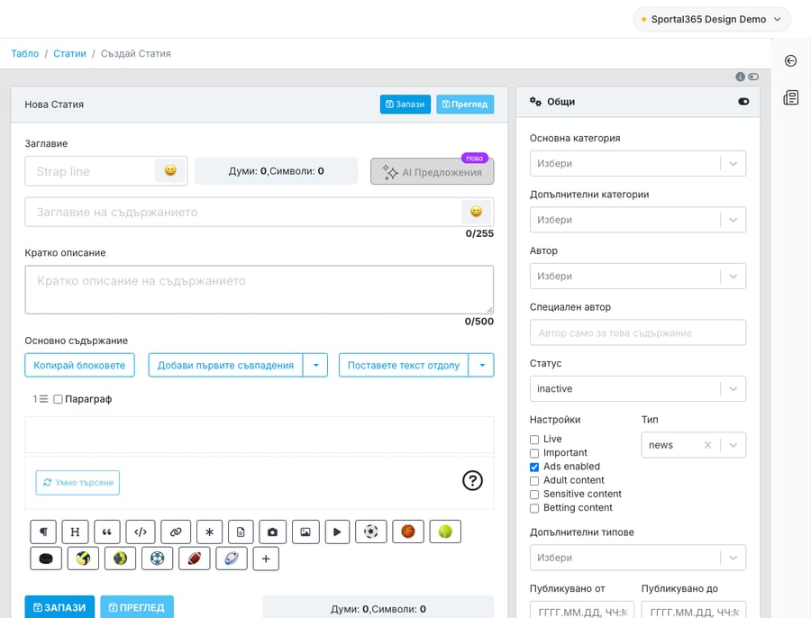Add a football soccer ball widget

tap(371, 532)
